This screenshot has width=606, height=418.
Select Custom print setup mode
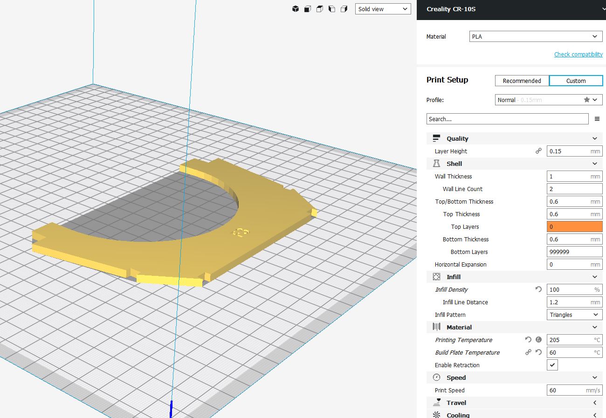tap(576, 81)
